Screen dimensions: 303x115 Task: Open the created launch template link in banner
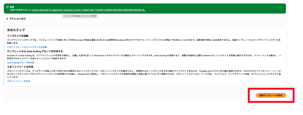[x=89, y=10]
